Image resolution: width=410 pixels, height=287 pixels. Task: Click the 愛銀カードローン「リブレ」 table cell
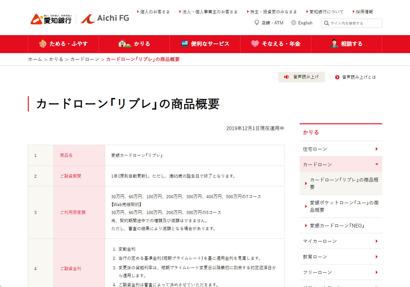[x=195, y=155]
